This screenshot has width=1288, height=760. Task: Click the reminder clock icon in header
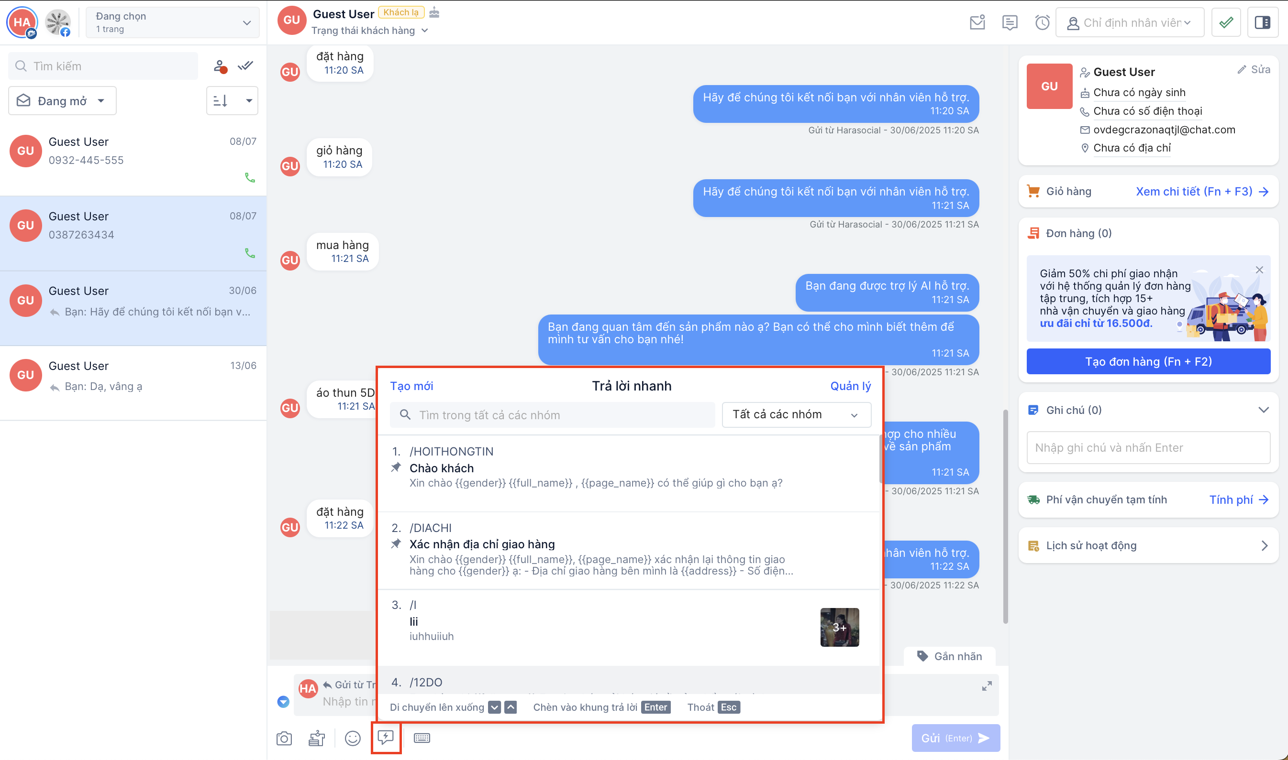1042,22
